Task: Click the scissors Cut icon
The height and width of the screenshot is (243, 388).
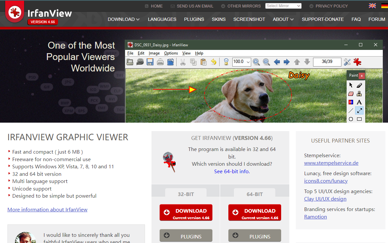Action: [x=183, y=62]
